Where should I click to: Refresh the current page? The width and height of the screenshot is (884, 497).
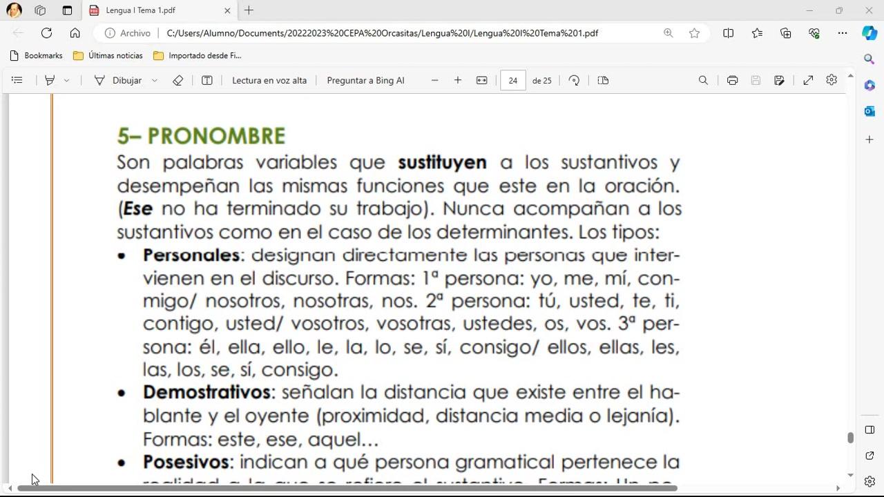[x=46, y=33]
